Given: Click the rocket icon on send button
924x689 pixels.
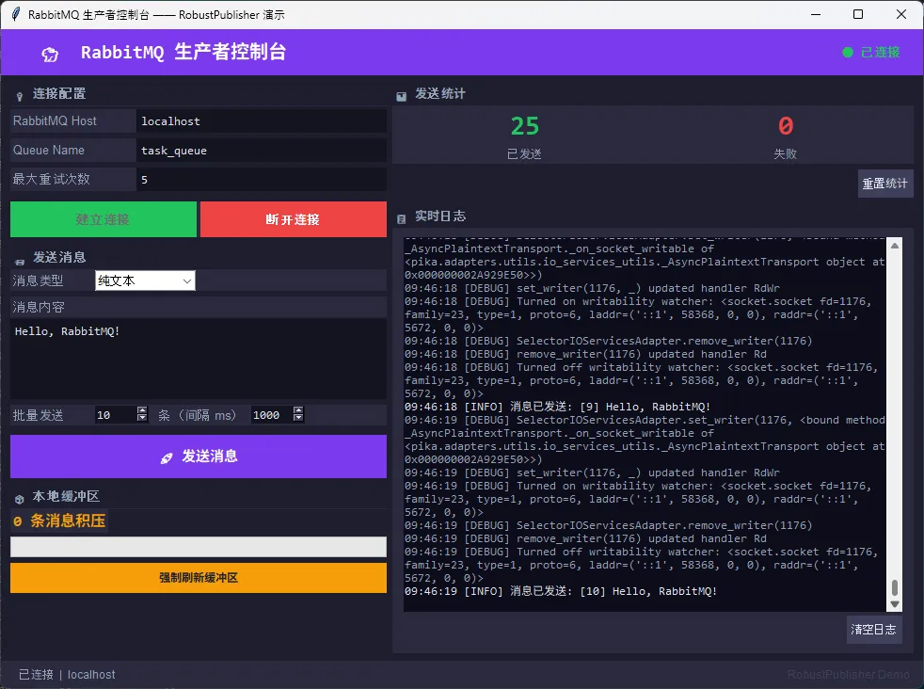Looking at the screenshot, I should coord(167,458).
